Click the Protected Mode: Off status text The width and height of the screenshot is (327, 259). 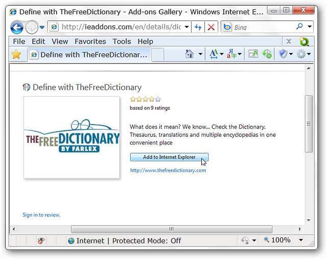tap(147, 241)
